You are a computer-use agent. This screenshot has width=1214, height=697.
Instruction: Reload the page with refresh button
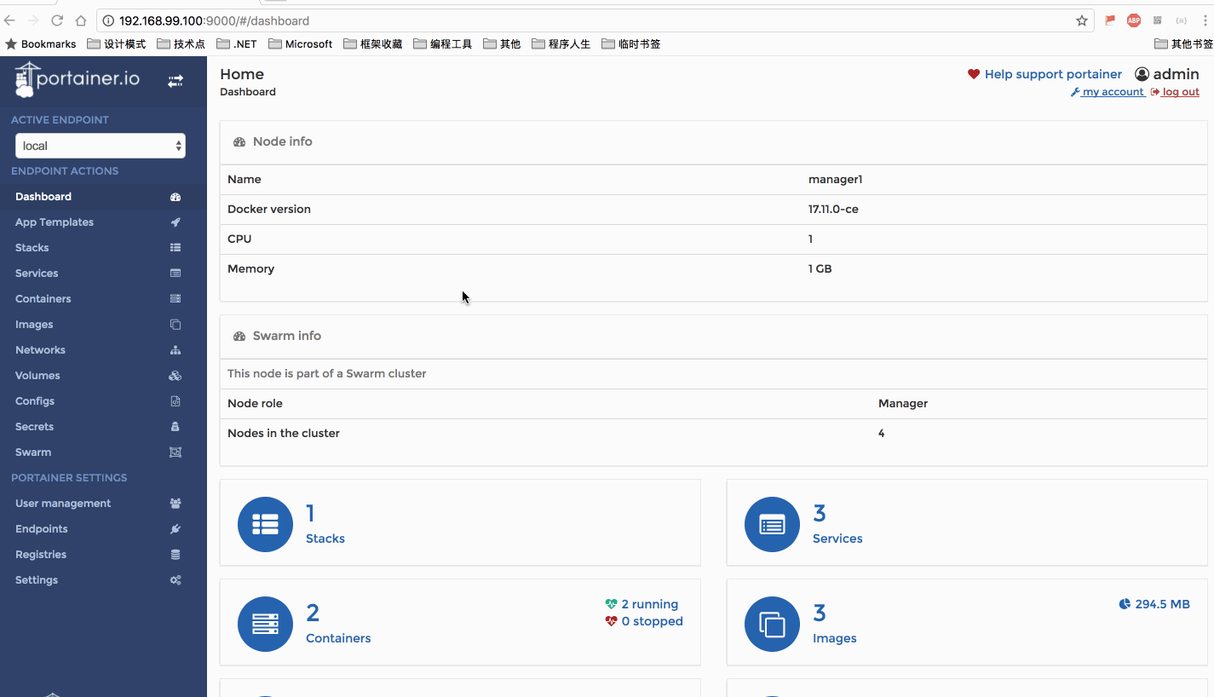tap(57, 20)
